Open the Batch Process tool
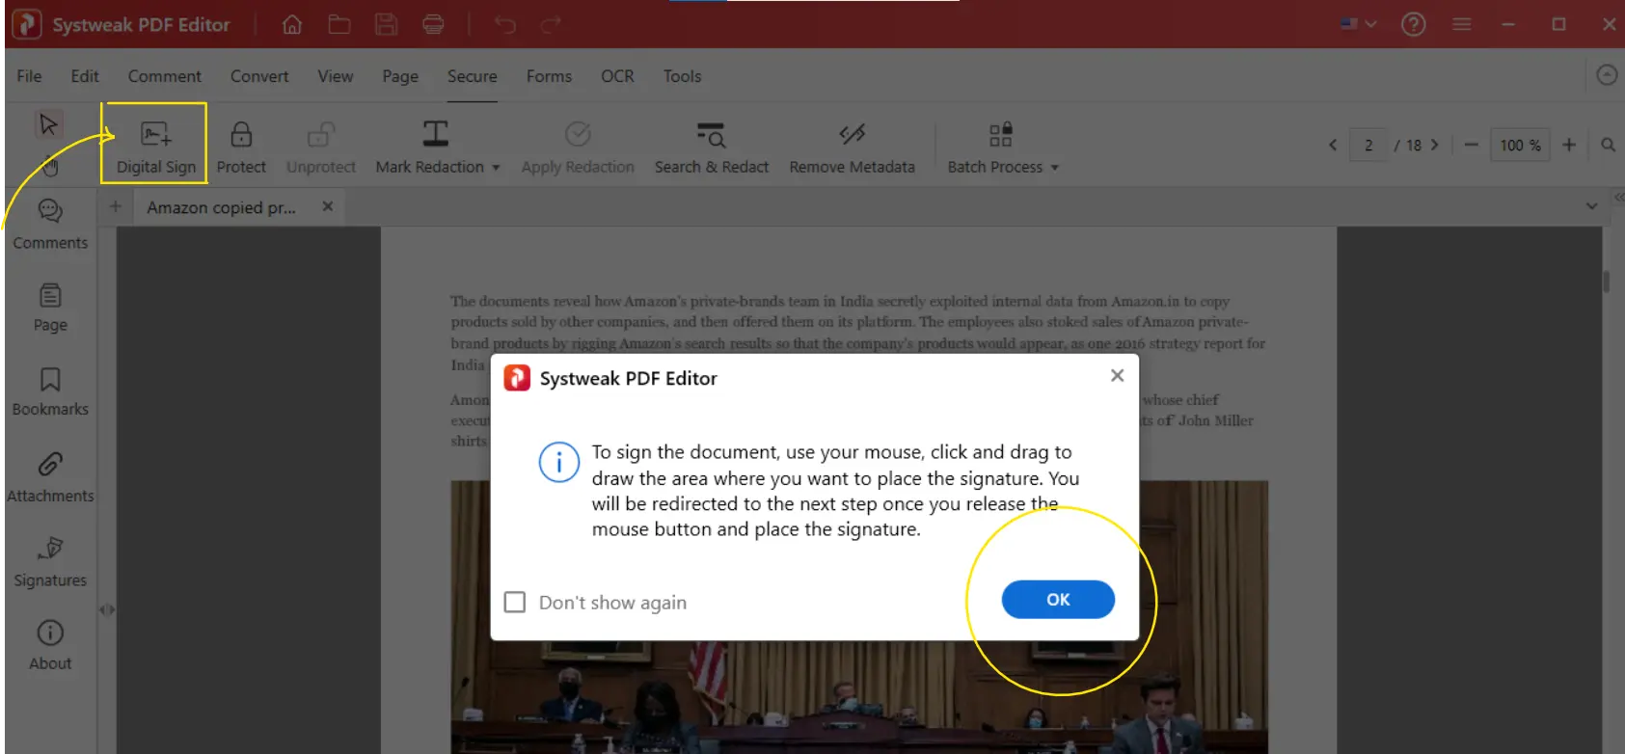This screenshot has height=754, width=1625. pyautogui.click(x=995, y=148)
